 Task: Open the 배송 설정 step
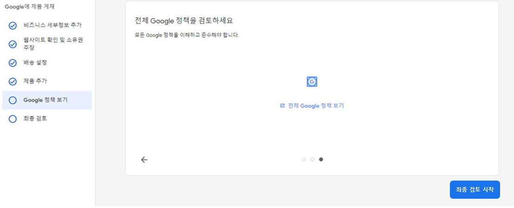[35, 63]
